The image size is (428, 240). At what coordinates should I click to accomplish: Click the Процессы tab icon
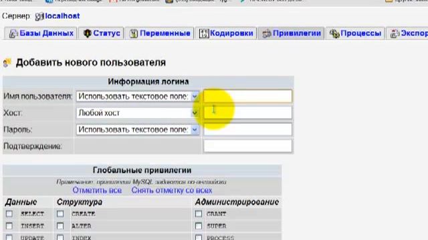coord(334,34)
